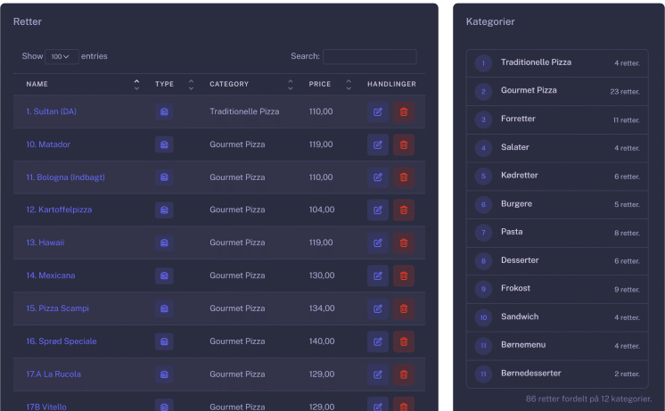Image resolution: width=665 pixels, height=411 pixels.
Task: Open the entries per page dropdown
Action: pos(62,56)
